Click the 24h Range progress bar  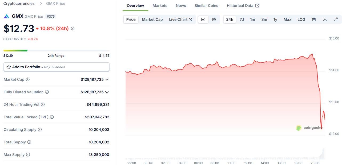pos(57,50)
